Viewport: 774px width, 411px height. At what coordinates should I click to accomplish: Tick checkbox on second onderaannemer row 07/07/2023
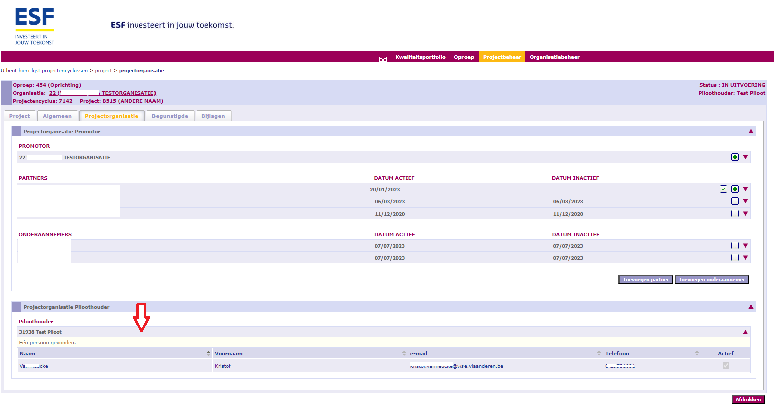735,258
